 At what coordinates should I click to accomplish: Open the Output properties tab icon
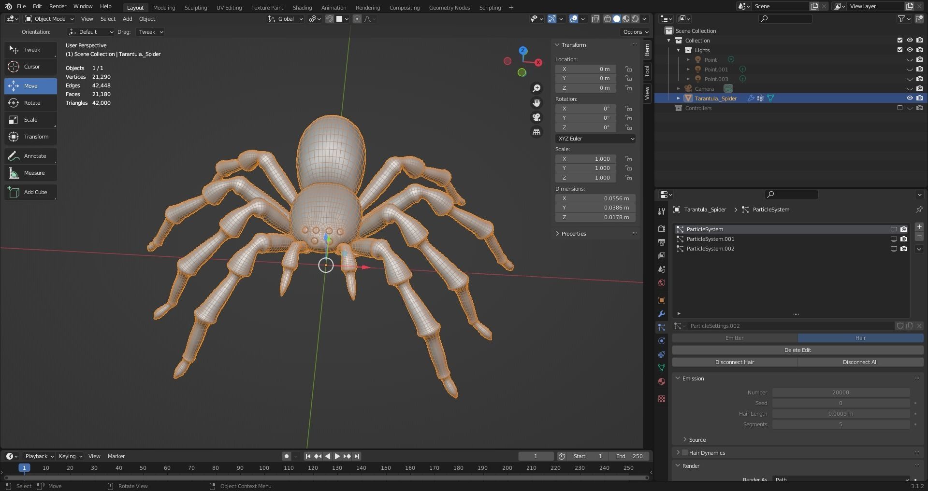[662, 242]
